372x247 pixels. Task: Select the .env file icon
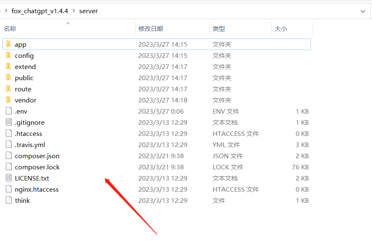click(x=9, y=111)
